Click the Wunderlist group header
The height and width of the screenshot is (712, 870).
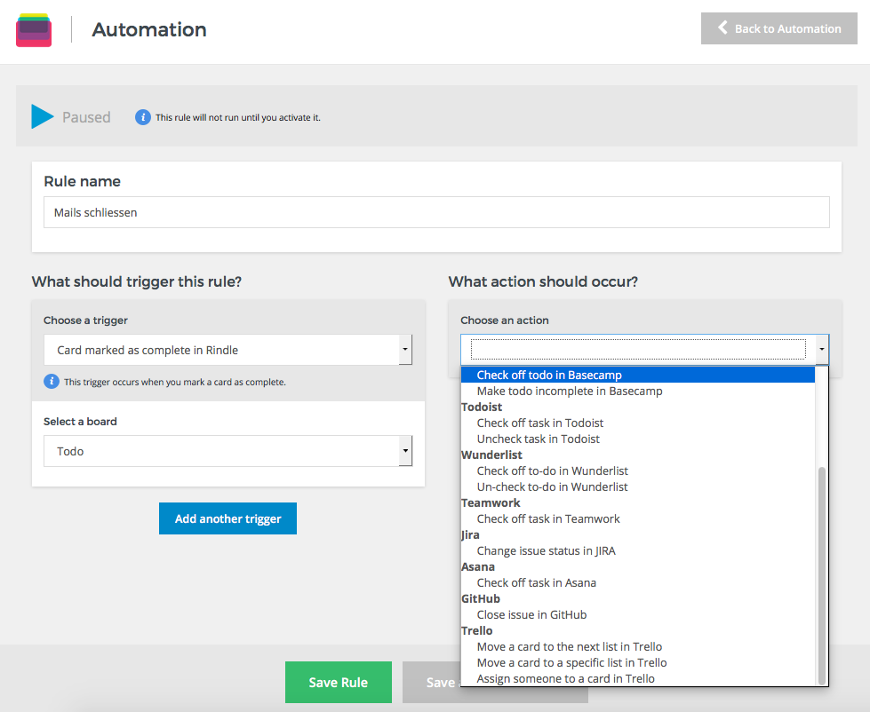(x=491, y=455)
